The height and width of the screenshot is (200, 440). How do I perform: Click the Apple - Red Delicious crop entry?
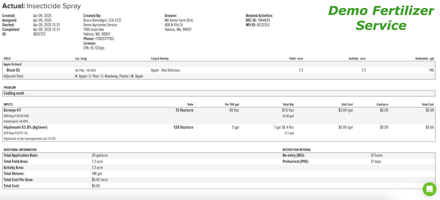pyautogui.click(x=166, y=70)
